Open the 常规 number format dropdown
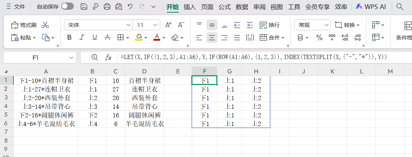The height and width of the screenshot is (157, 412). point(327,25)
